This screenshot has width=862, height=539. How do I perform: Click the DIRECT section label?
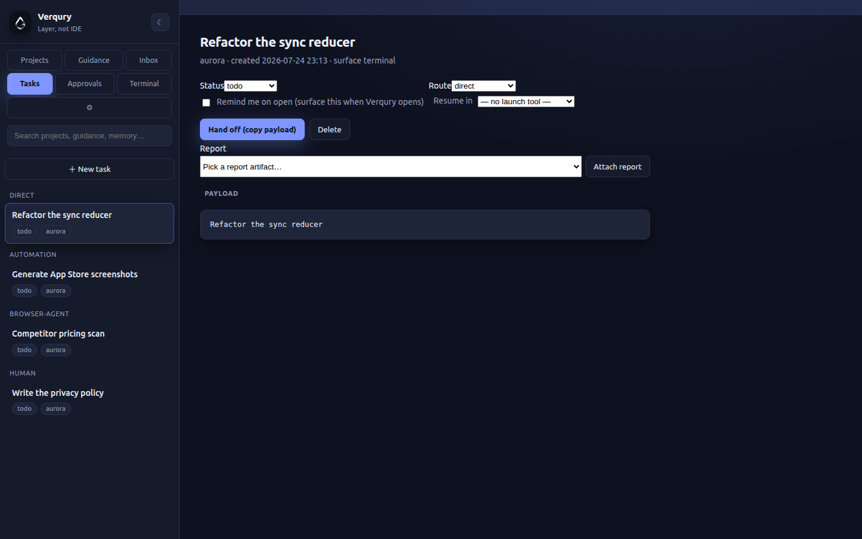click(x=22, y=195)
